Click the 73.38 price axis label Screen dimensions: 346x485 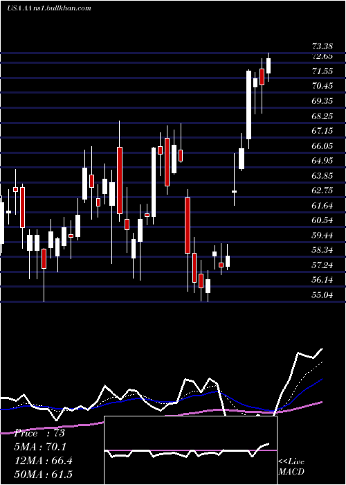pos(322,46)
